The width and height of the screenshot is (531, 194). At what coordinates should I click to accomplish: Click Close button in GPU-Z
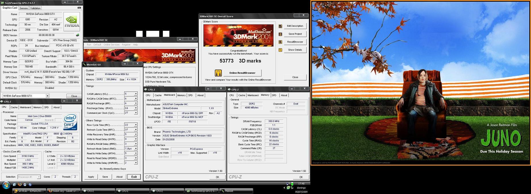74,96
